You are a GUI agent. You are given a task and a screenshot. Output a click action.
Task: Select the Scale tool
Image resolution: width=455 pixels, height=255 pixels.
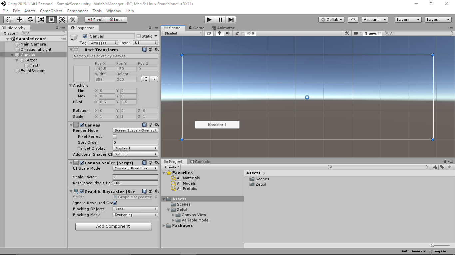(x=41, y=19)
